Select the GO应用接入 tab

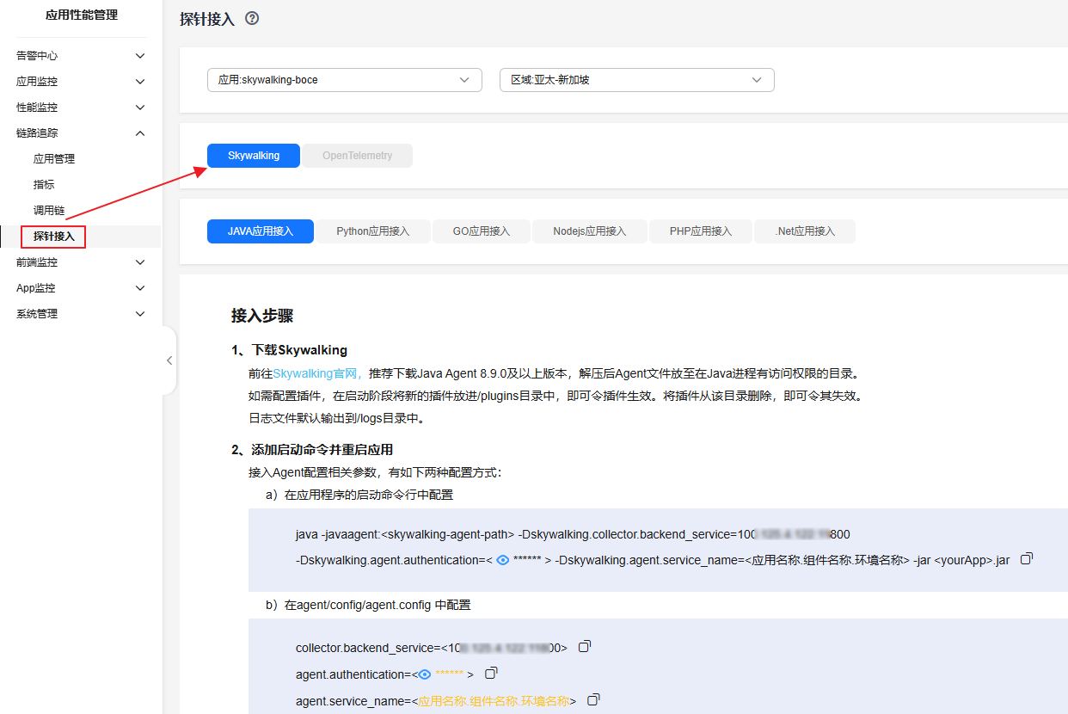[x=482, y=231]
